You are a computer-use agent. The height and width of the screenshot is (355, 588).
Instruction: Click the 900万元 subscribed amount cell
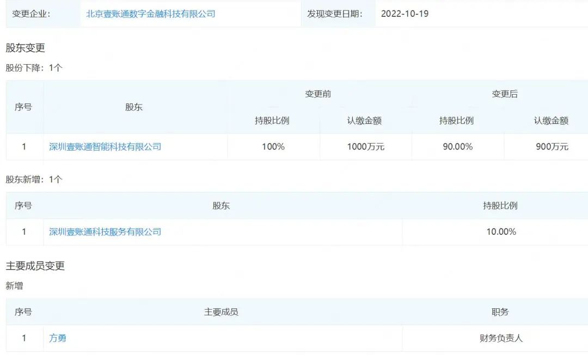552,147
